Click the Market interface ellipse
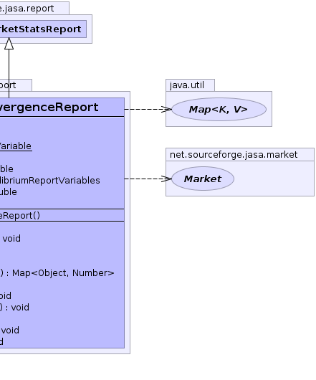 pos(203,179)
